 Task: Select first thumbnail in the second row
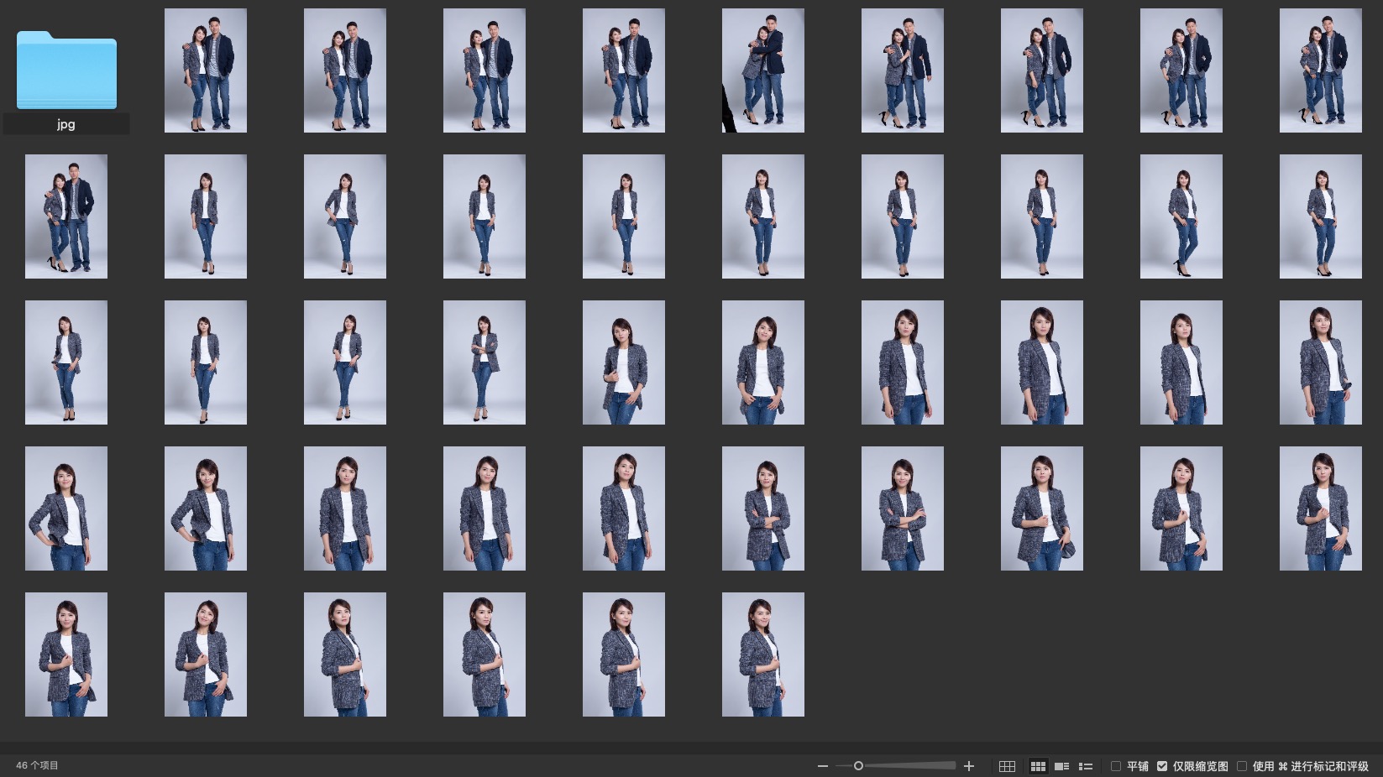tap(66, 216)
